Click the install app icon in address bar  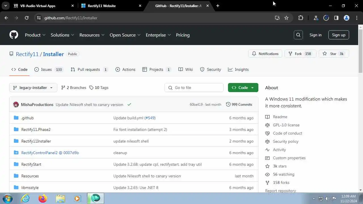tap(277, 18)
